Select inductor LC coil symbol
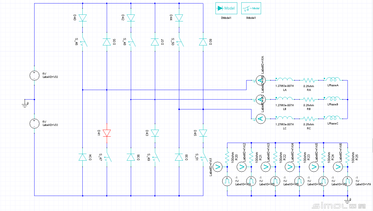The image size is (373, 211). pyautogui.click(x=285, y=118)
